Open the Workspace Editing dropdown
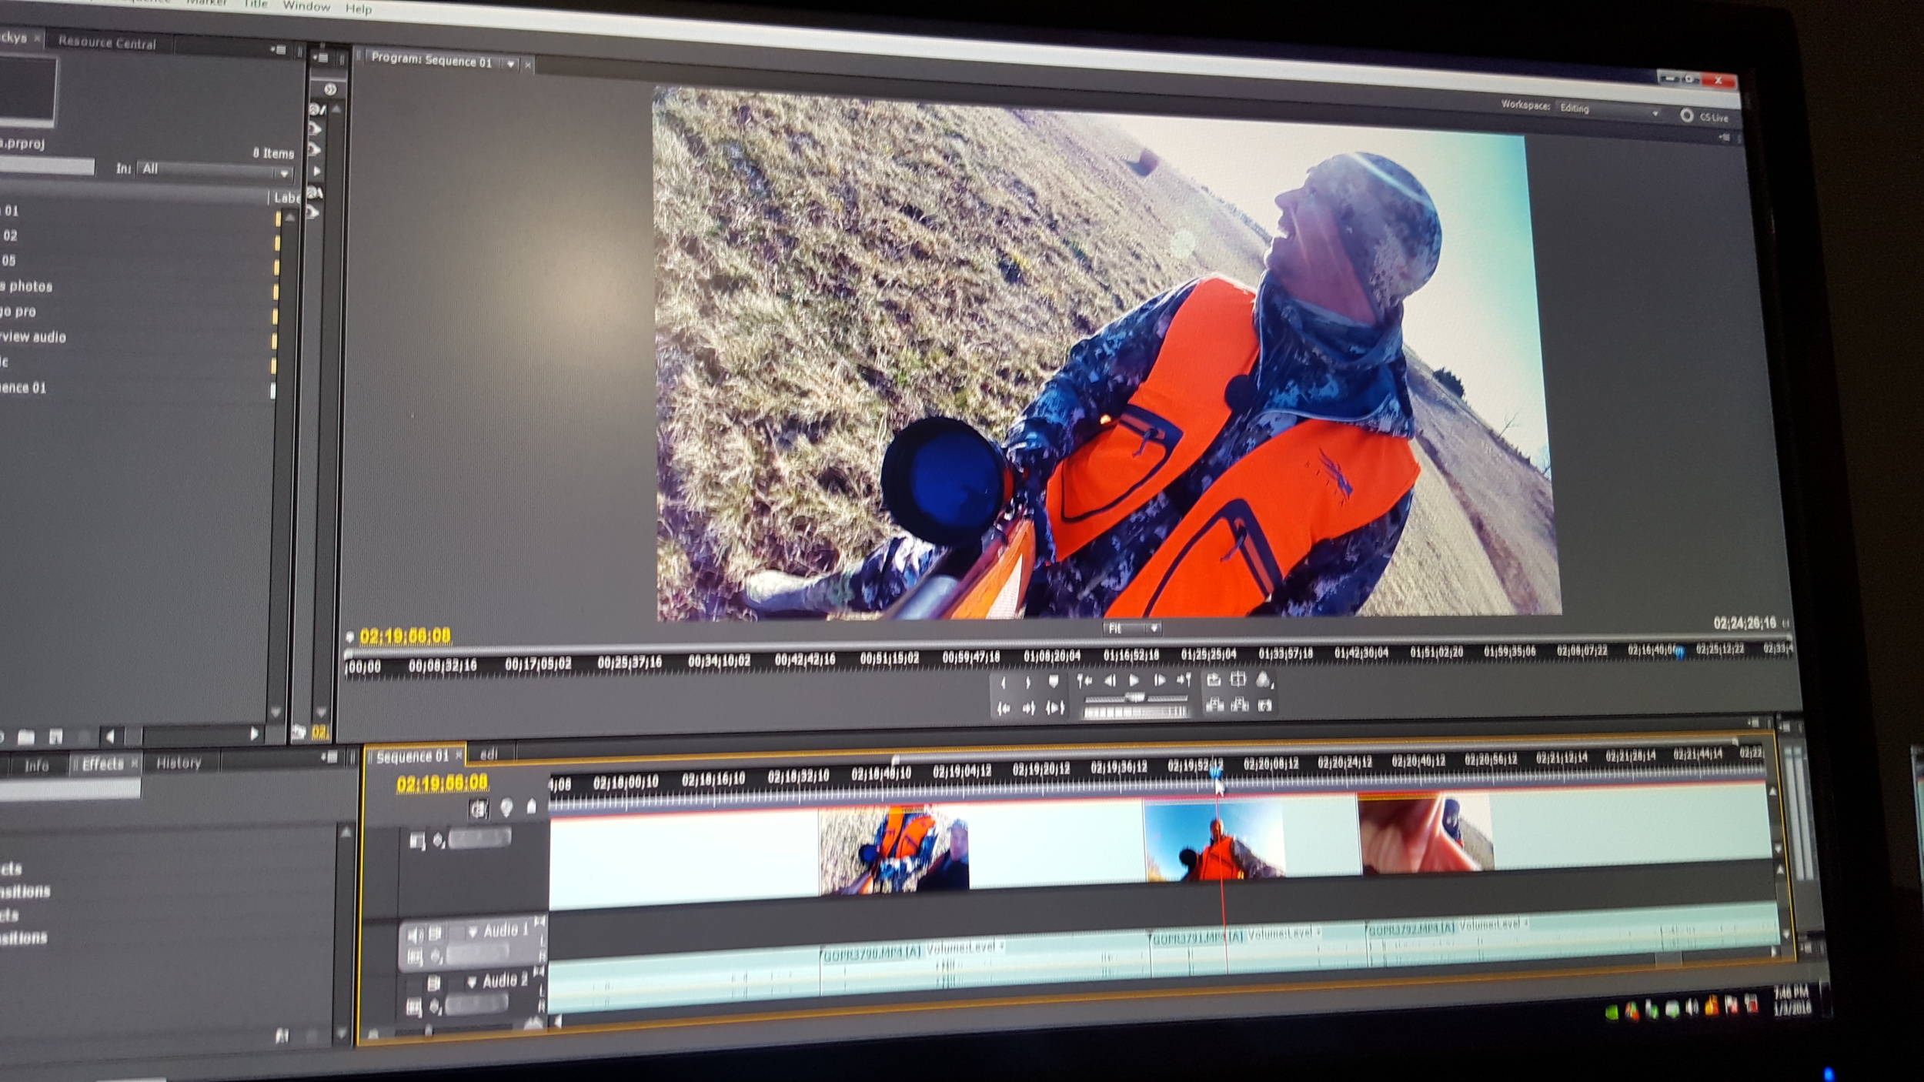This screenshot has height=1082, width=1924. pyautogui.click(x=1608, y=110)
